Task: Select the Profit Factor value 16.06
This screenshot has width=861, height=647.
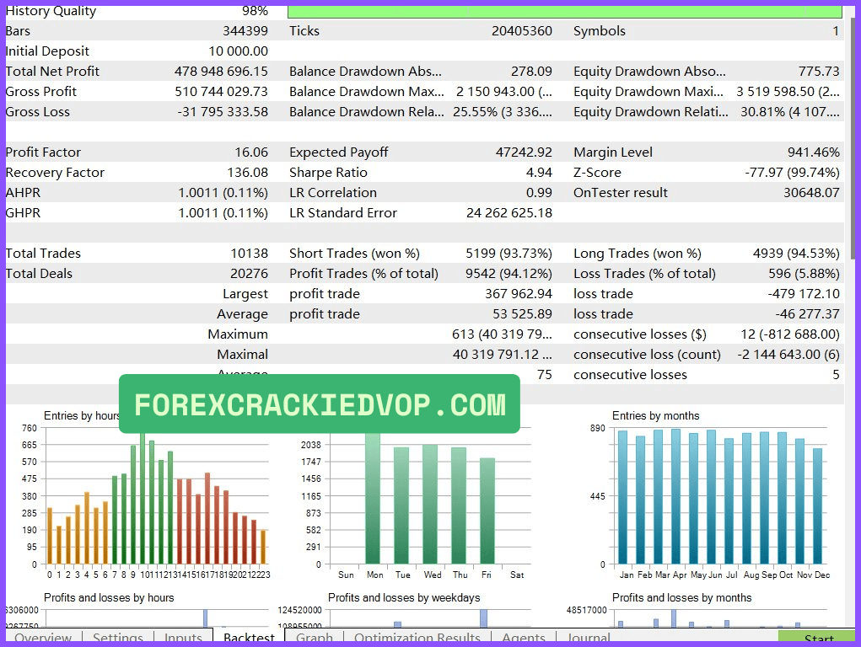Action: [x=251, y=152]
